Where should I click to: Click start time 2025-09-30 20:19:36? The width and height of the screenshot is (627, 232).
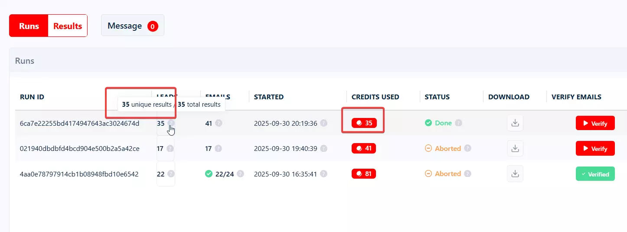pyautogui.click(x=286, y=123)
